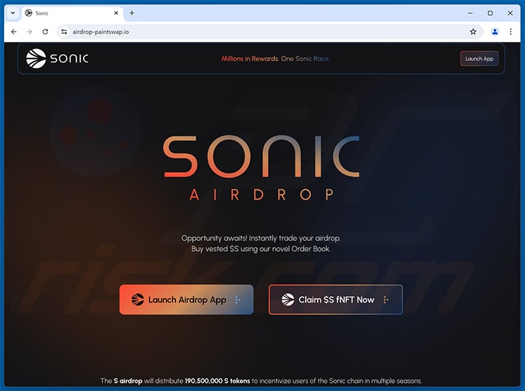Click the 'Opportunity awaits! Instantly trade your airdrop.' text

click(261, 238)
